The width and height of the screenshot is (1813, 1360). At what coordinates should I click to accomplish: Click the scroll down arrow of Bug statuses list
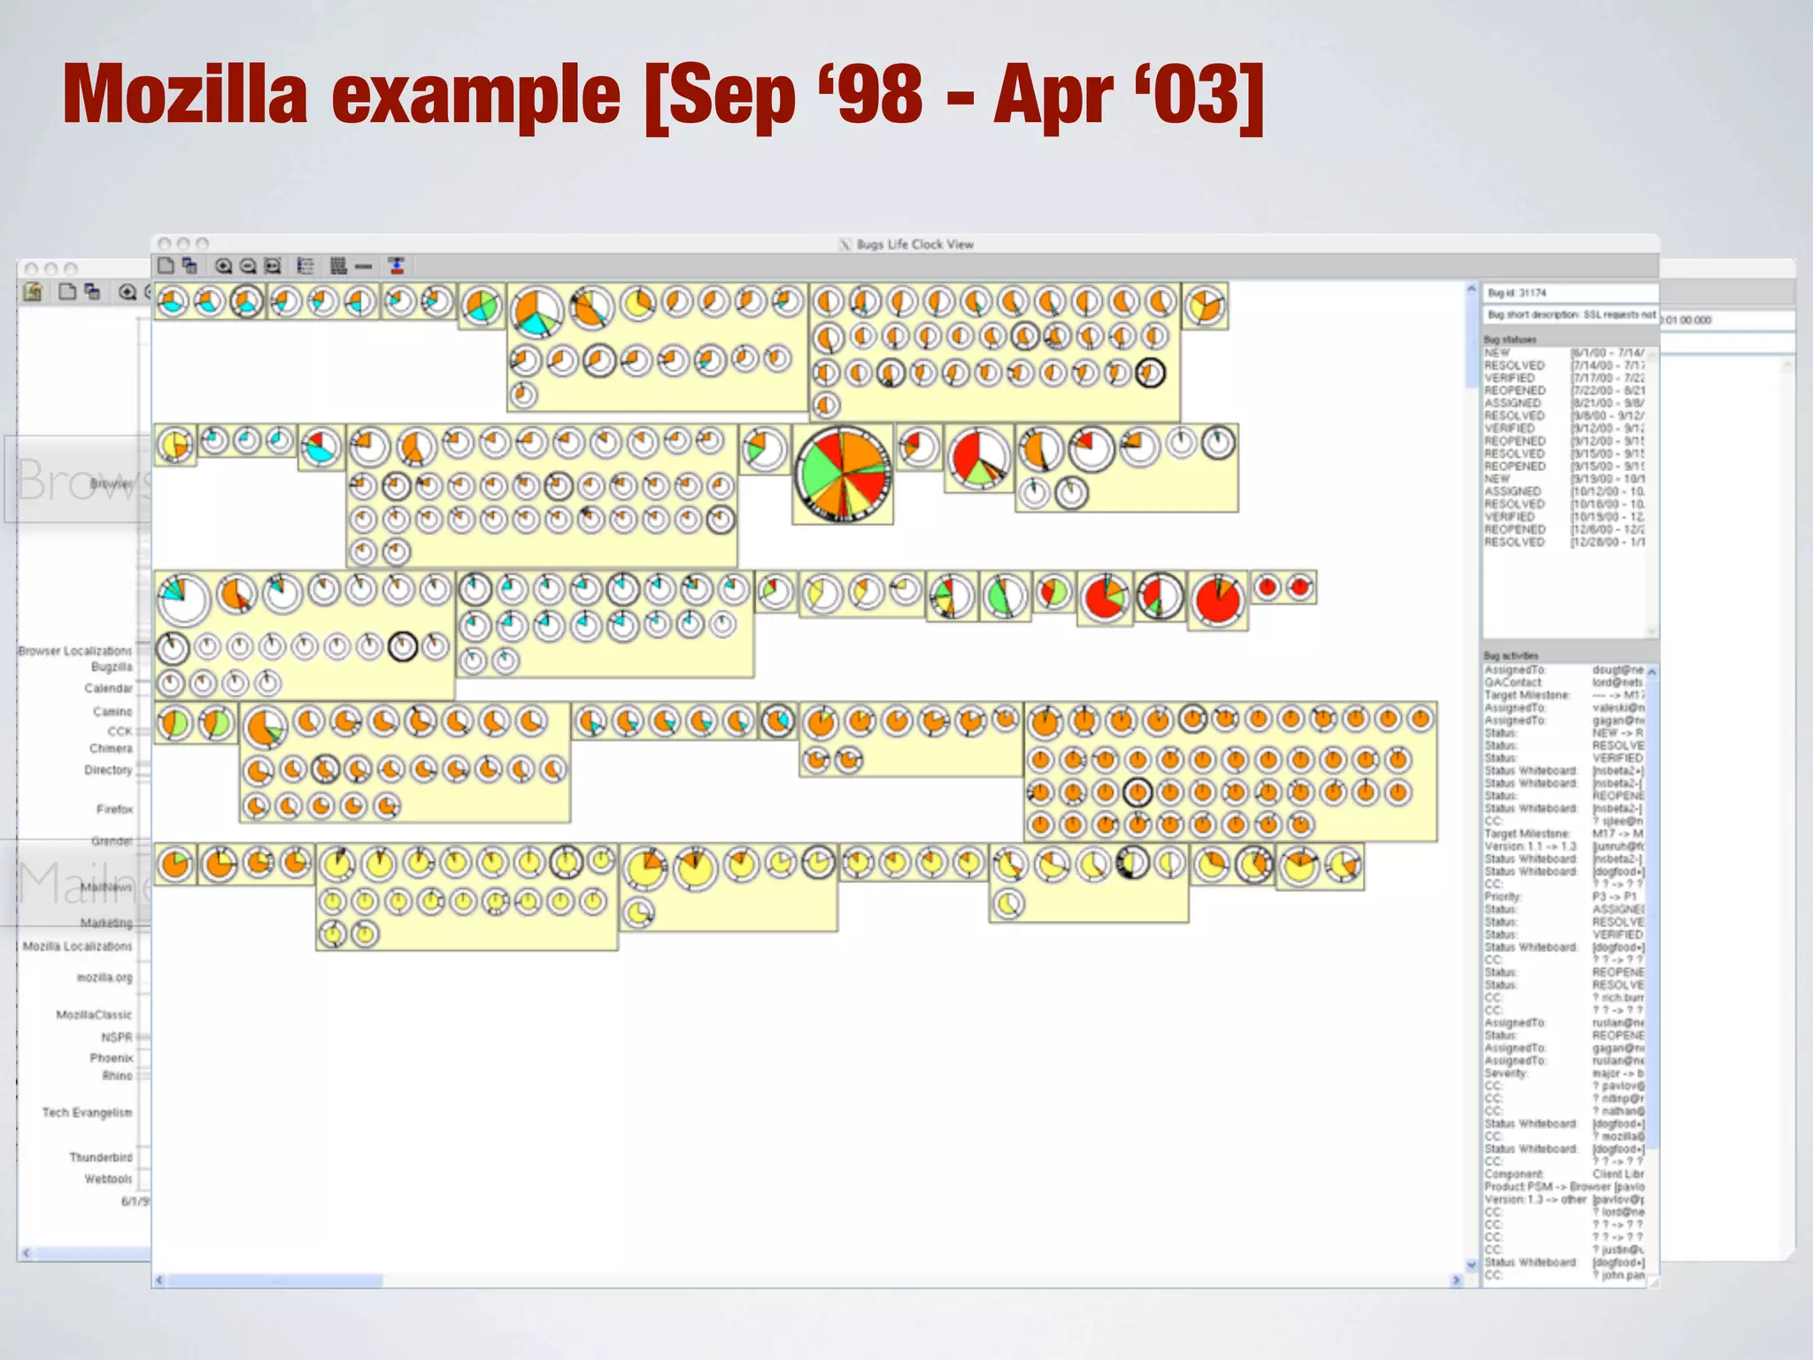[1651, 631]
